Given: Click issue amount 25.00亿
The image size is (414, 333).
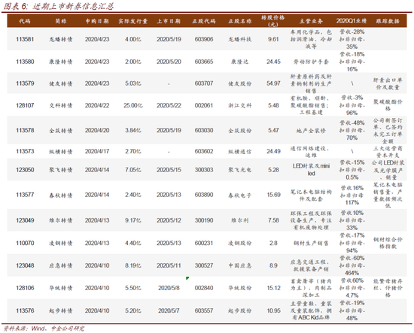Looking at the screenshot, I should (x=133, y=105).
